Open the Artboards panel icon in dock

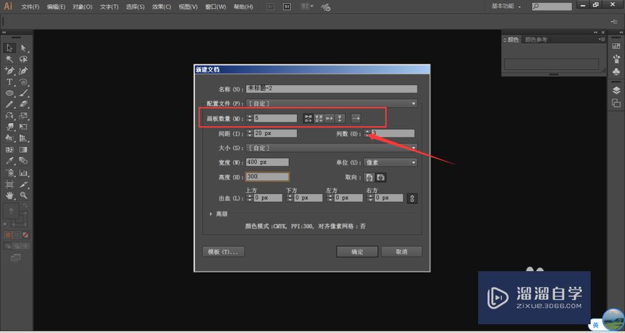[x=616, y=103]
